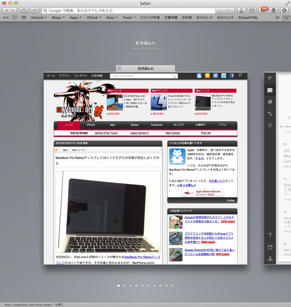Focus the Google search or address field
This screenshot has height=307, width=291.
(x=128, y=10)
